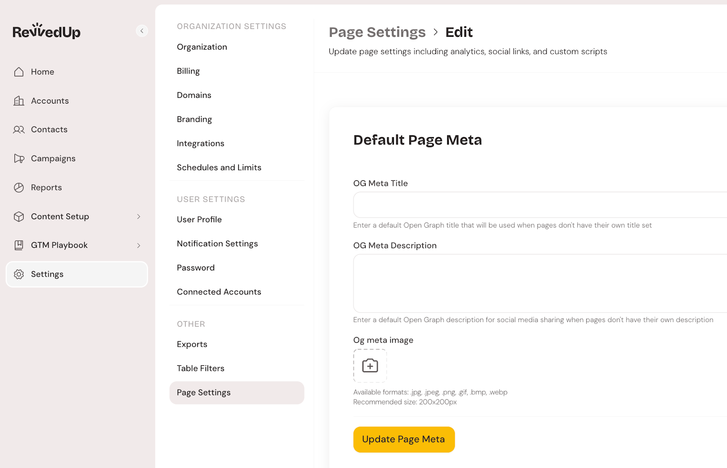Select the Campaigns megaphone icon
The width and height of the screenshot is (727, 468).
19,159
